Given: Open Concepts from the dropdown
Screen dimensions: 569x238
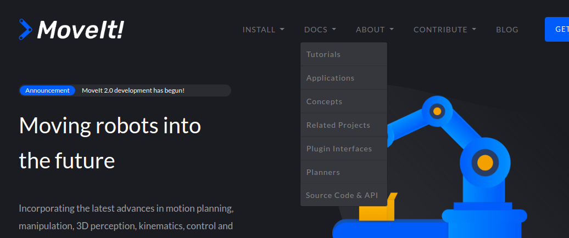Looking at the screenshot, I should [344, 101].
